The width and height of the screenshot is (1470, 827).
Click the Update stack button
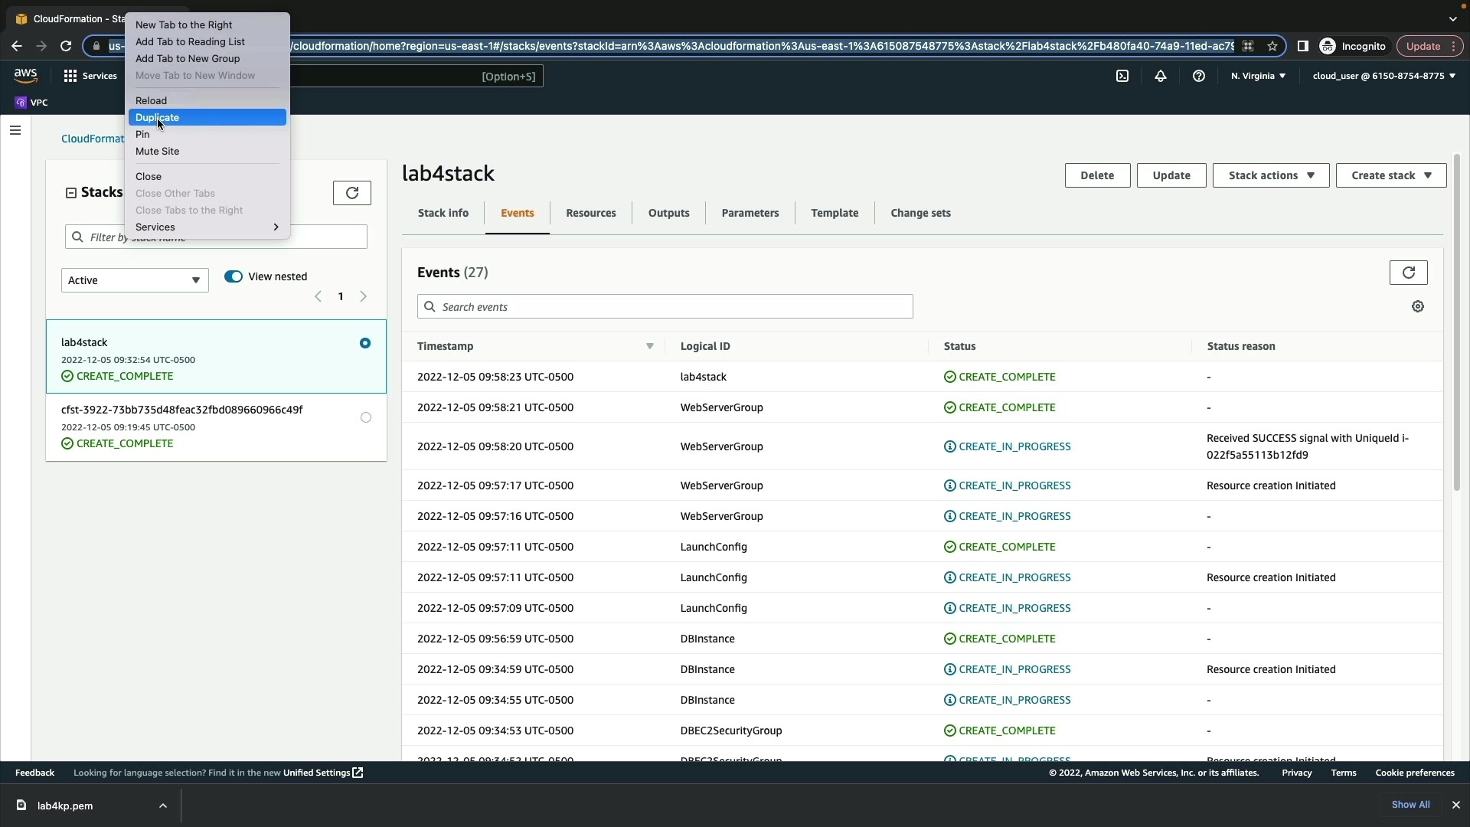1171,175
